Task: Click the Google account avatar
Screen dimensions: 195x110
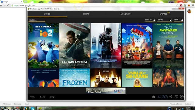Action: (x=189, y=11)
